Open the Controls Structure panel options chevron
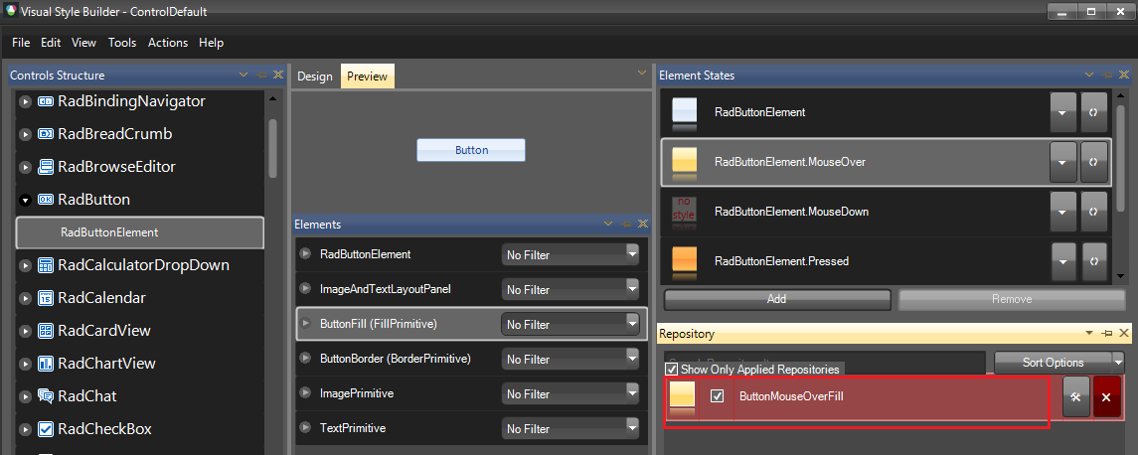The image size is (1138, 455). [x=244, y=75]
